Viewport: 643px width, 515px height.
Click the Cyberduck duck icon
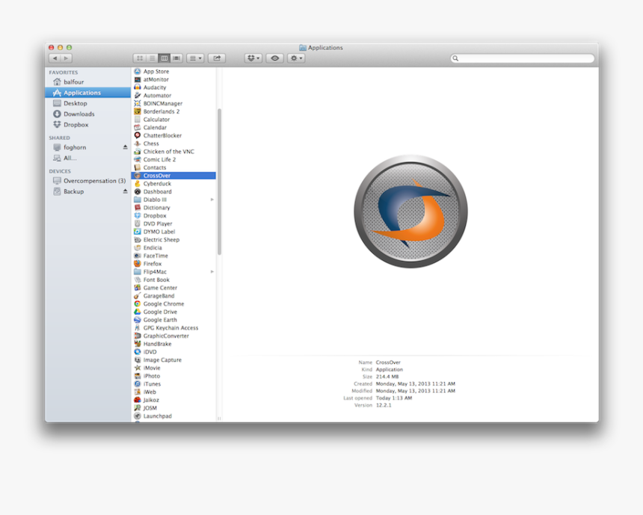click(138, 184)
